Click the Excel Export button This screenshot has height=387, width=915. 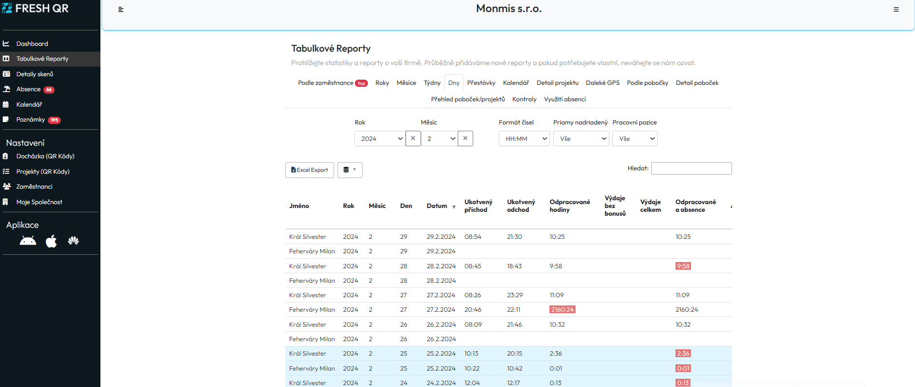tap(310, 170)
